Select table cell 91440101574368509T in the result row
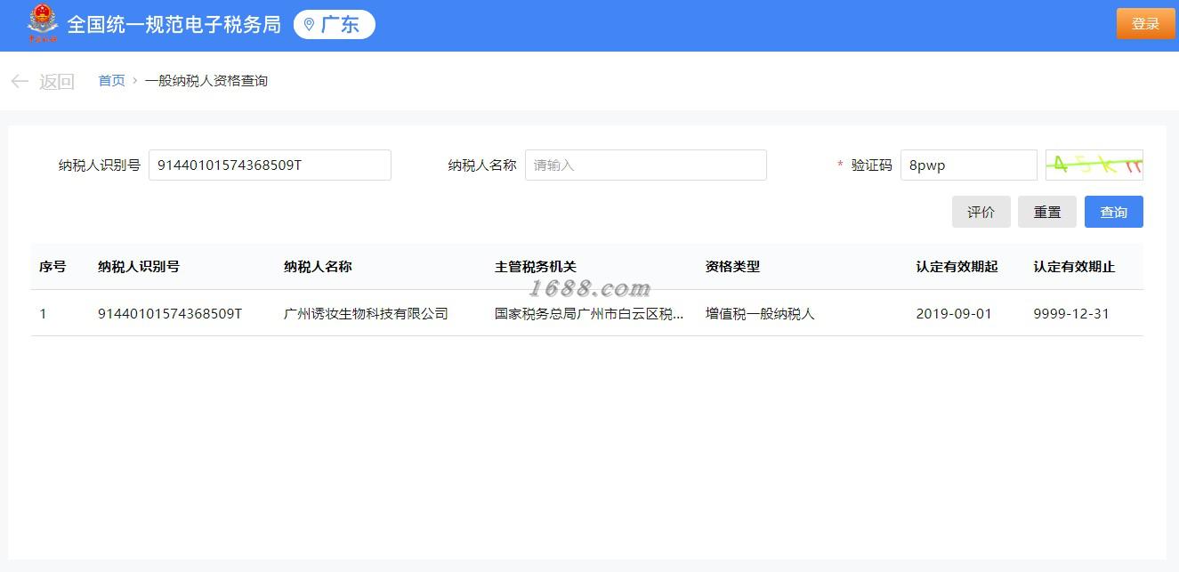This screenshot has height=572, width=1179. (x=170, y=314)
